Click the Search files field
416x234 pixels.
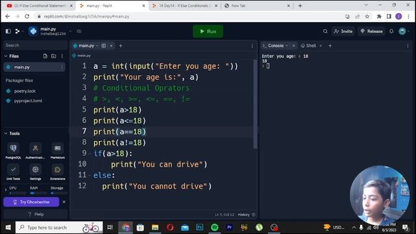click(35, 45)
